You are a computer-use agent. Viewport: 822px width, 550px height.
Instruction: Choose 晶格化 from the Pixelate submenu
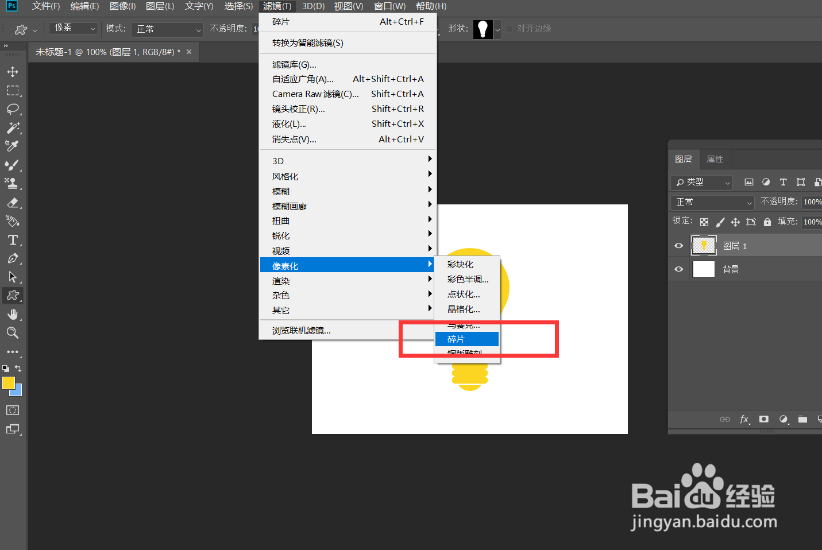pos(464,309)
